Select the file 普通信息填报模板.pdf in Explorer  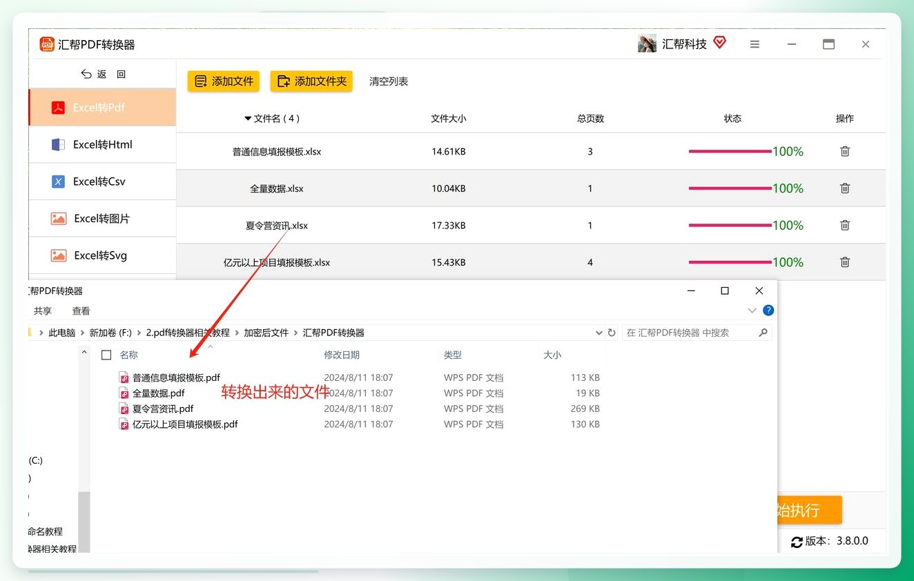pos(176,377)
